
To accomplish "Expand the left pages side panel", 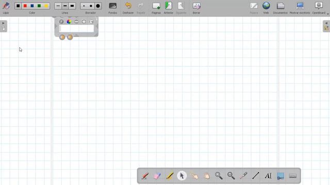I will (x=4, y=26).
